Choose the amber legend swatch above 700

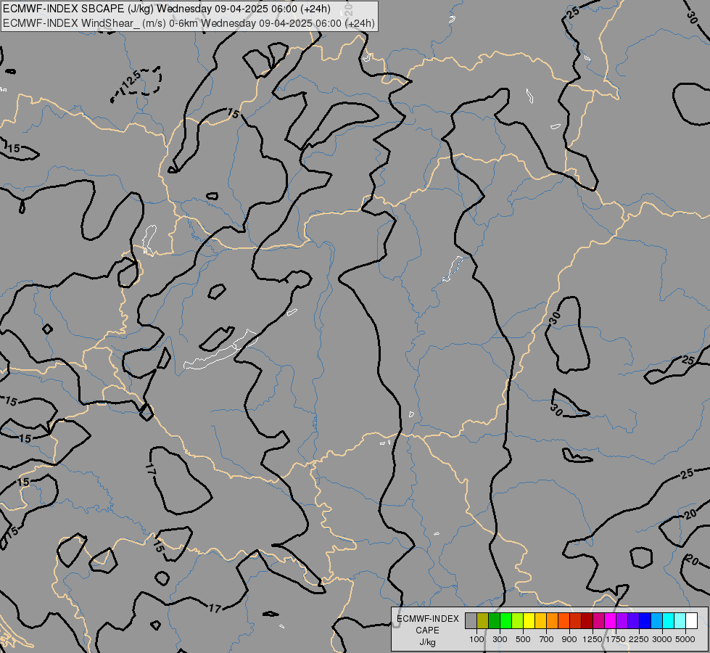tap(540, 621)
